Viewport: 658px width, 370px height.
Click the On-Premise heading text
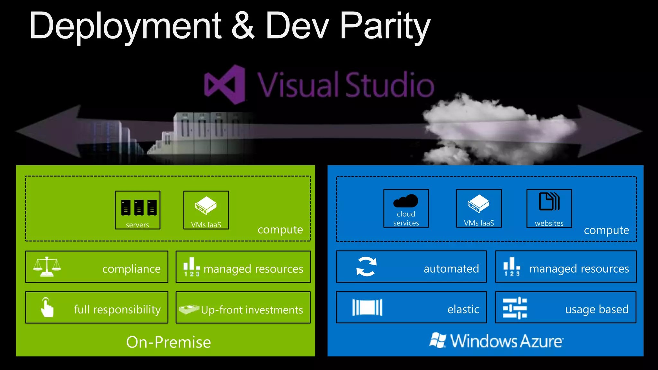[x=168, y=342]
